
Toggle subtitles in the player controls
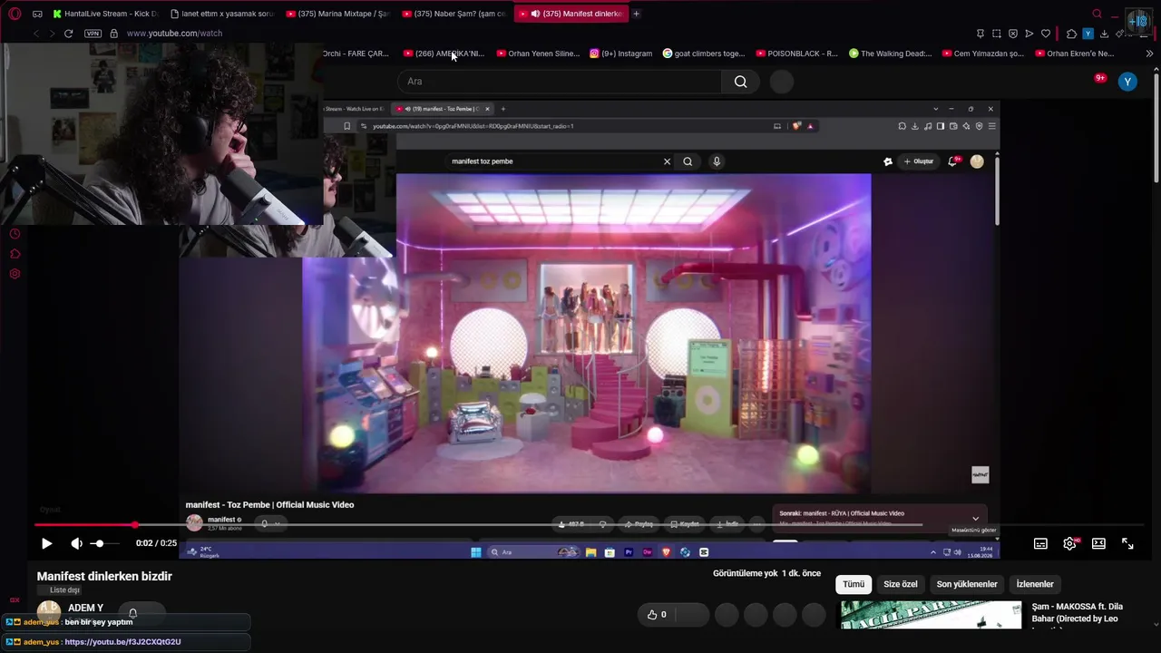[x=1040, y=543]
